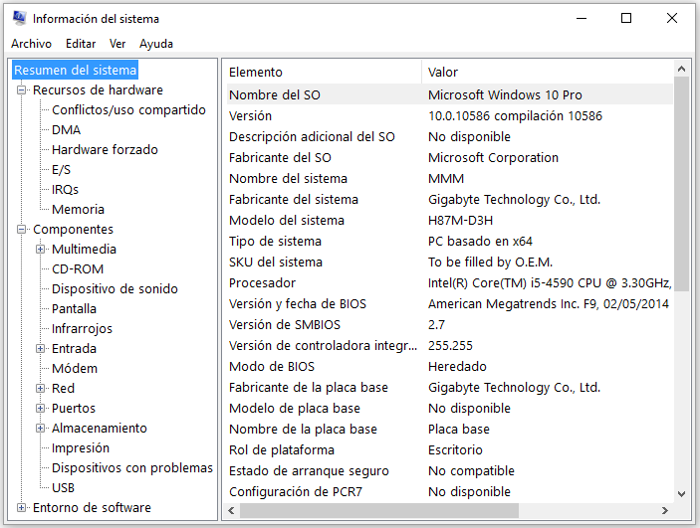Click the value H87M-D3H
700x528 pixels.
pos(460,221)
